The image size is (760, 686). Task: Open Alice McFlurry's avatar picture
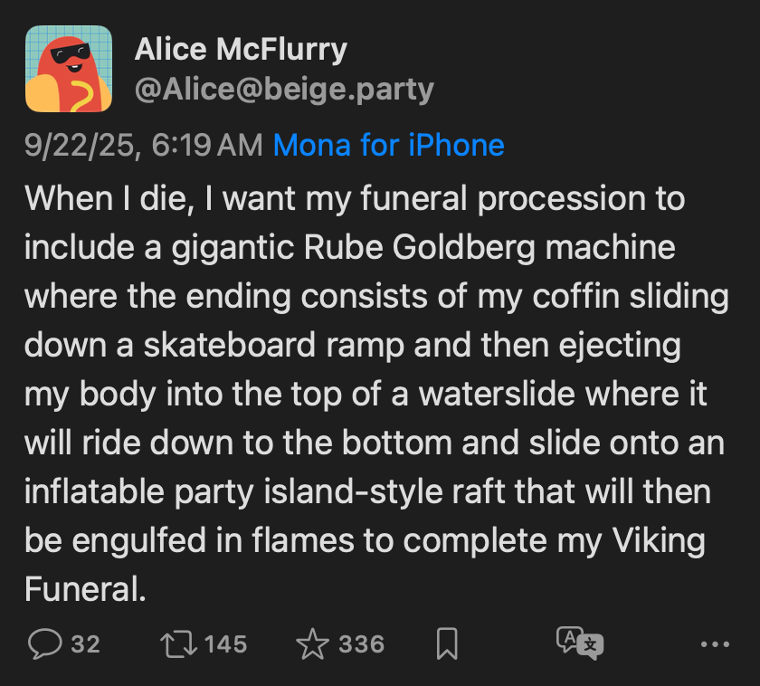tap(69, 69)
